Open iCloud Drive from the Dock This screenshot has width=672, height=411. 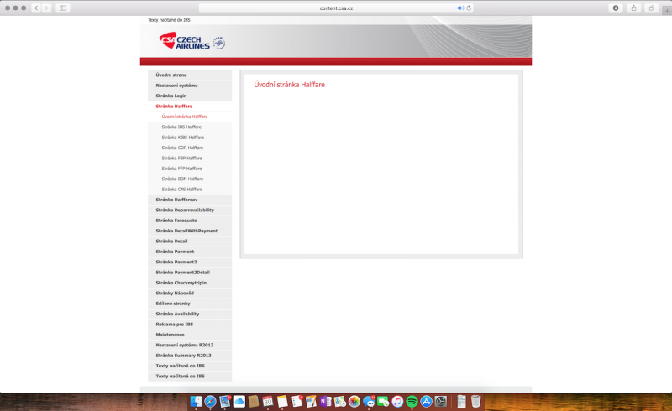(239, 401)
